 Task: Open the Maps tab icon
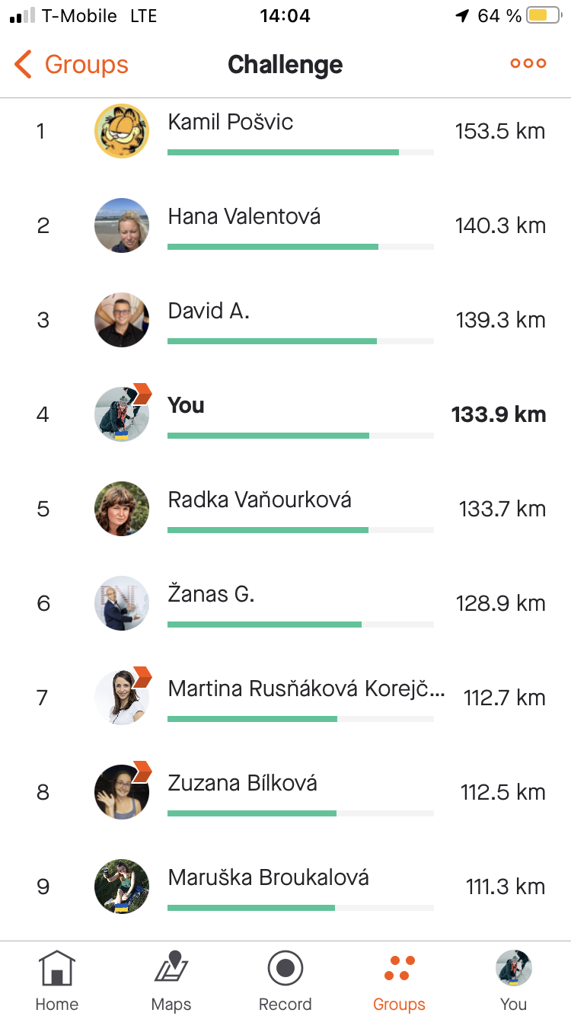(171, 970)
